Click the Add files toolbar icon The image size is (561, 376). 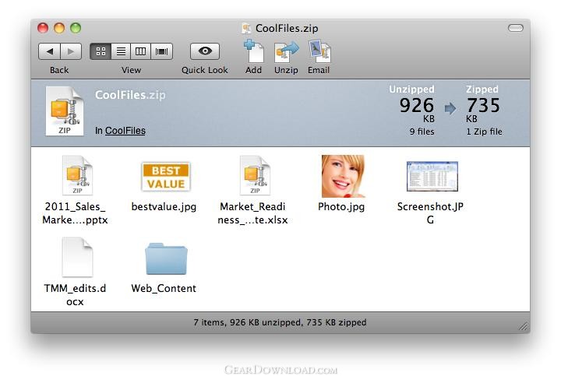click(x=253, y=51)
